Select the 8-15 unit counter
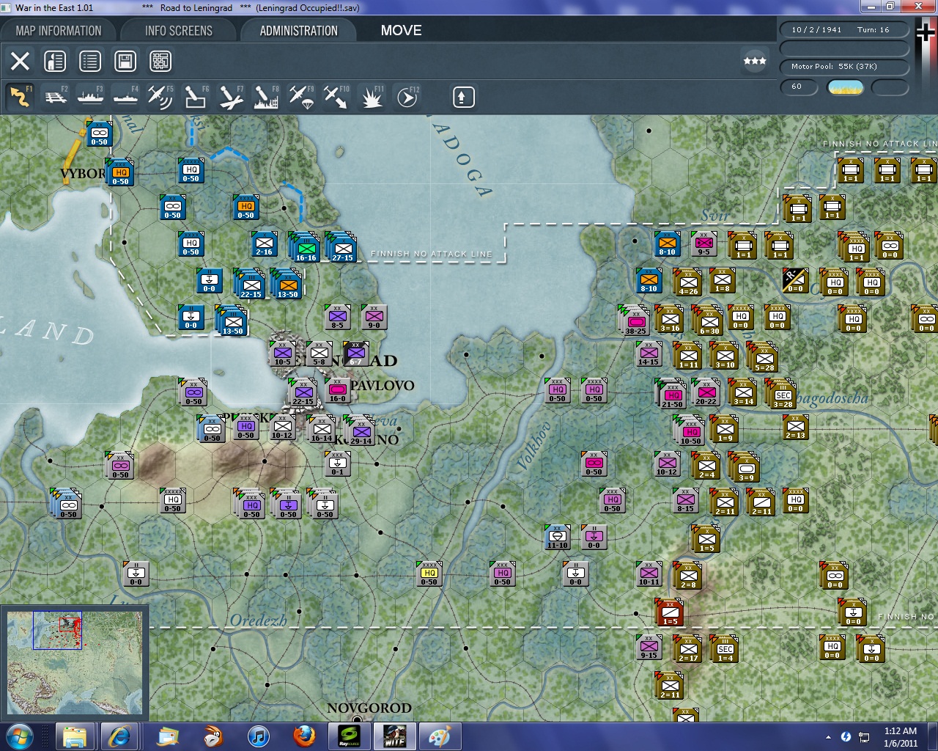The image size is (938, 751). [685, 501]
